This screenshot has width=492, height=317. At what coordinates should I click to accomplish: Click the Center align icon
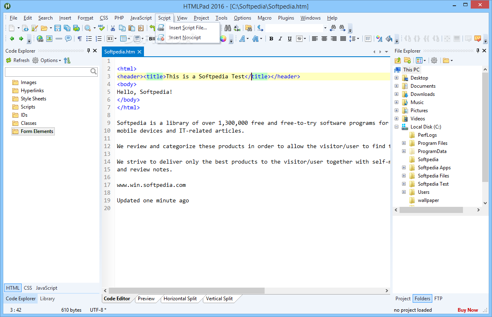[x=324, y=39]
